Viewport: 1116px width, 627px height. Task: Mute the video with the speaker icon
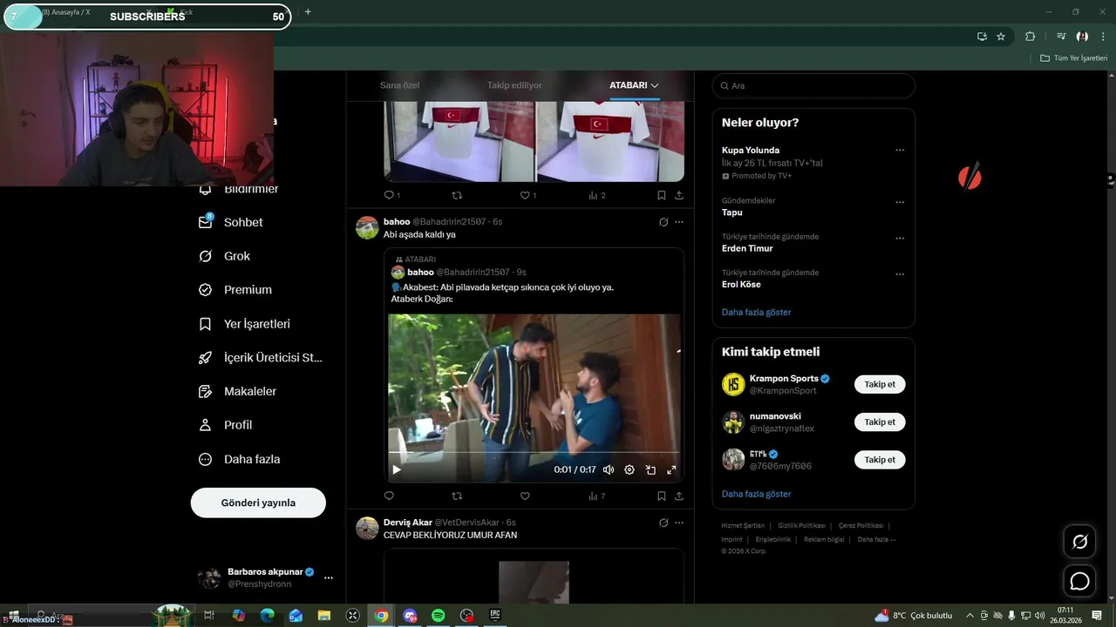tap(609, 469)
